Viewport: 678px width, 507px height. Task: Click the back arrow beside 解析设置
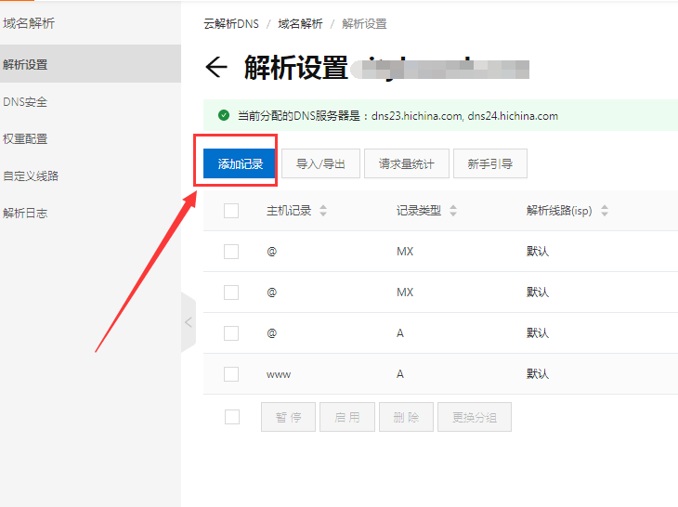point(216,67)
